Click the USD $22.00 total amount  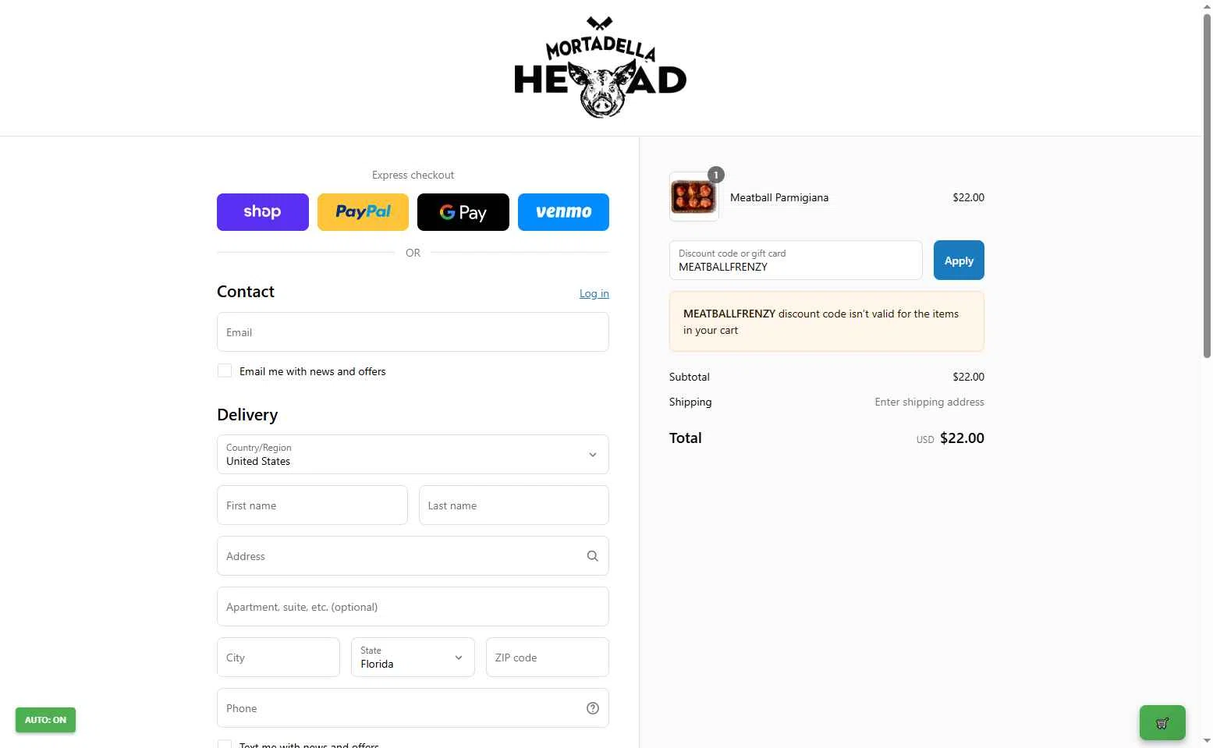(x=950, y=438)
